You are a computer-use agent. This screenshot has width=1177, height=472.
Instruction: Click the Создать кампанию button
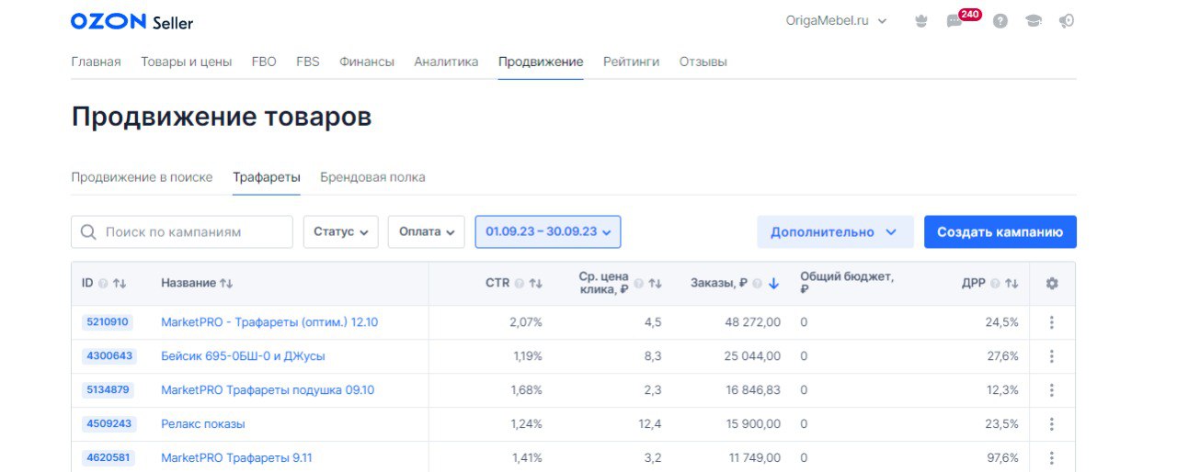(1000, 232)
